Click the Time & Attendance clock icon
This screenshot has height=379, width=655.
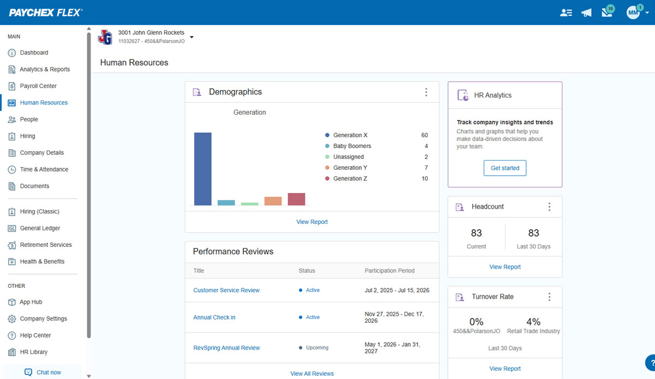pos(12,169)
